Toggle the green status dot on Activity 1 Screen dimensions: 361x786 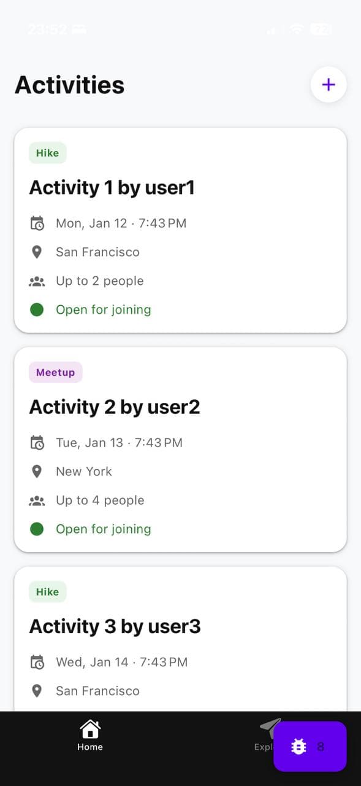tap(36, 309)
